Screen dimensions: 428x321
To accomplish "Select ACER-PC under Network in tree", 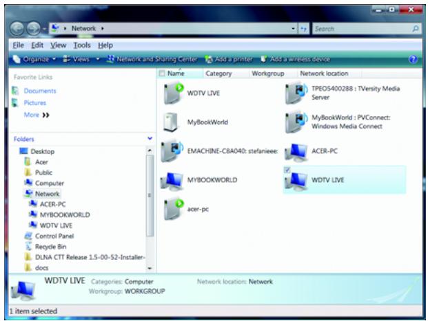I will [52, 204].
